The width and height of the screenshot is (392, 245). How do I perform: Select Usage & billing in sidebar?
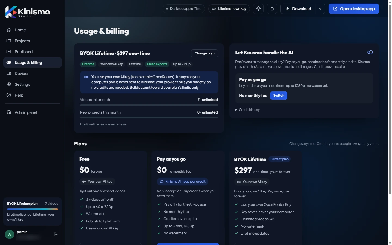click(32, 63)
